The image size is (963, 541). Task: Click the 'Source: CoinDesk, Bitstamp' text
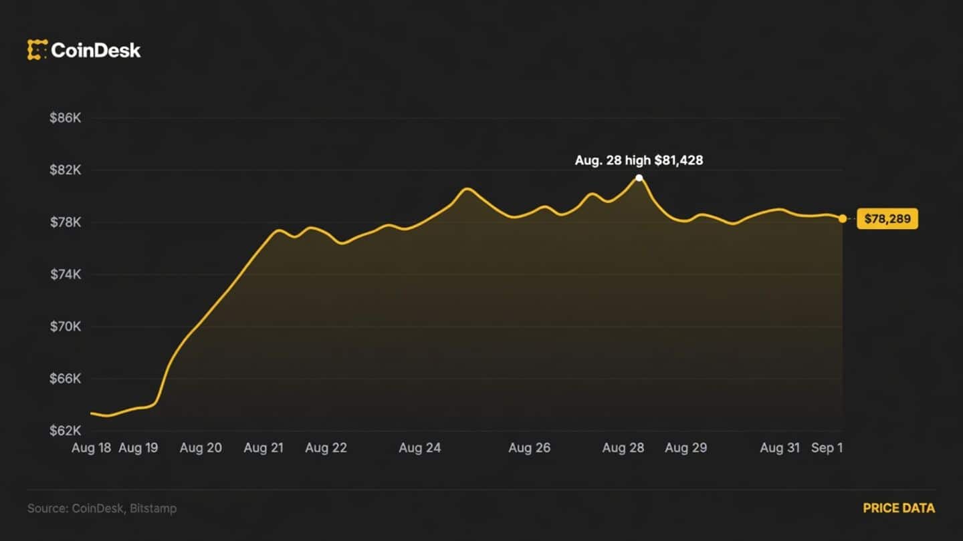coord(102,508)
